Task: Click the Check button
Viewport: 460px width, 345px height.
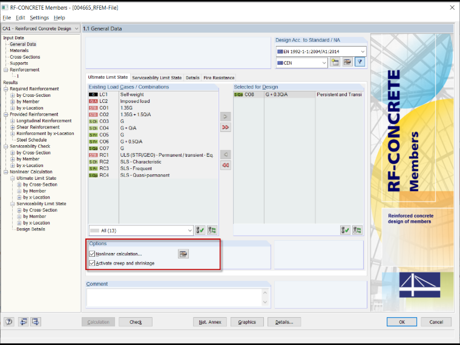Action: [136, 322]
